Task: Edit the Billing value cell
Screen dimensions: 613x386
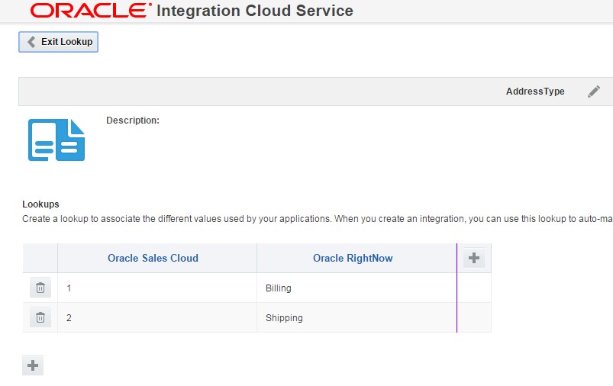Action: pyautogui.click(x=356, y=288)
